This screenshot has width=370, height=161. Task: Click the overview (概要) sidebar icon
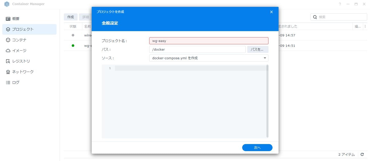click(x=8, y=19)
